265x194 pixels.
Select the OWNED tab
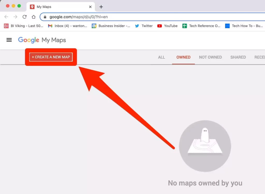point(183,57)
